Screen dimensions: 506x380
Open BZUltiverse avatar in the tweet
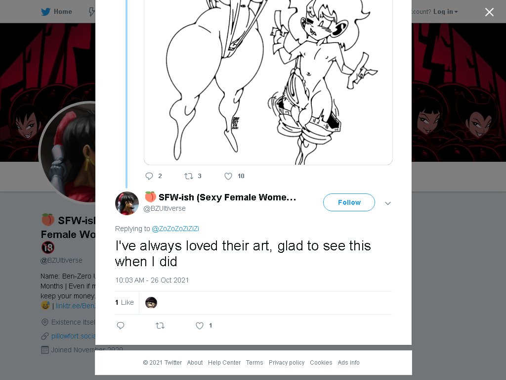[x=127, y=203]
